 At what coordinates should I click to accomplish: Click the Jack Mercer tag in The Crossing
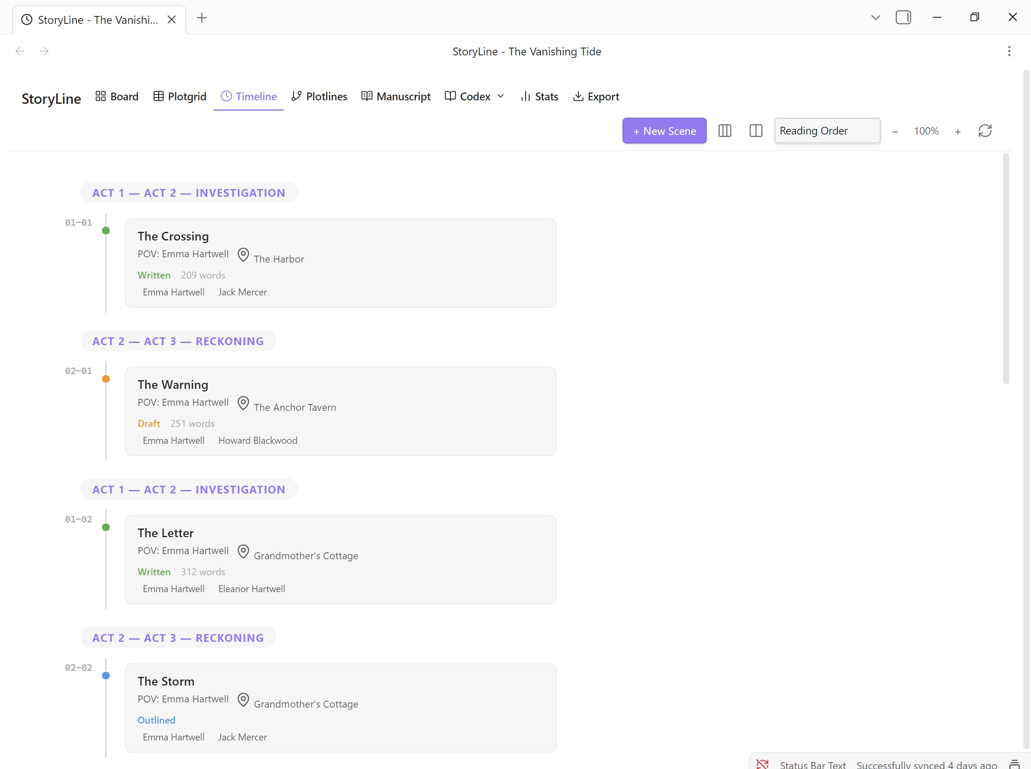(x=243, y=292)
